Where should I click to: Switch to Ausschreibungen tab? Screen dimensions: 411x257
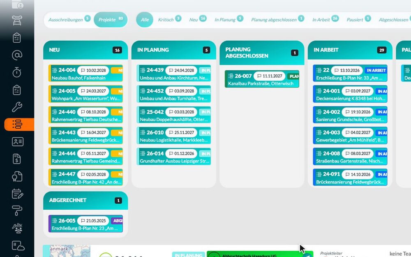click(x=69, y=20)
